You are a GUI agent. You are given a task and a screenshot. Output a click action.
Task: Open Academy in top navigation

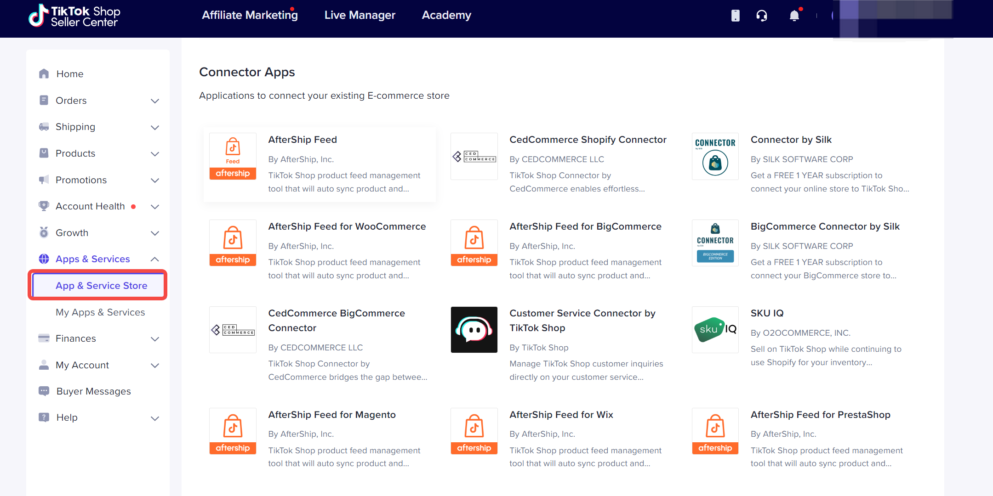point(446,15)
